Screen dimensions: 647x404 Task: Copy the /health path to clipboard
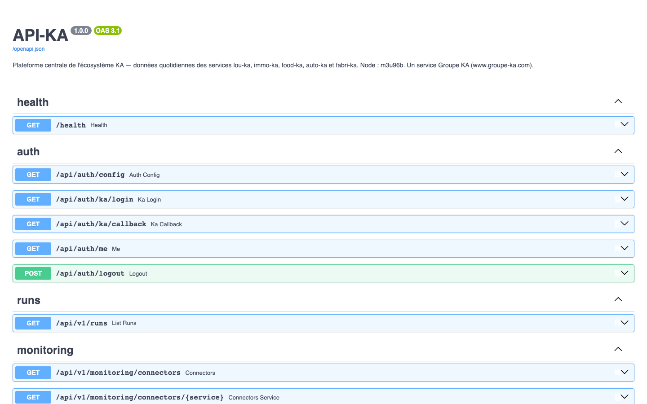click(618, 125)
